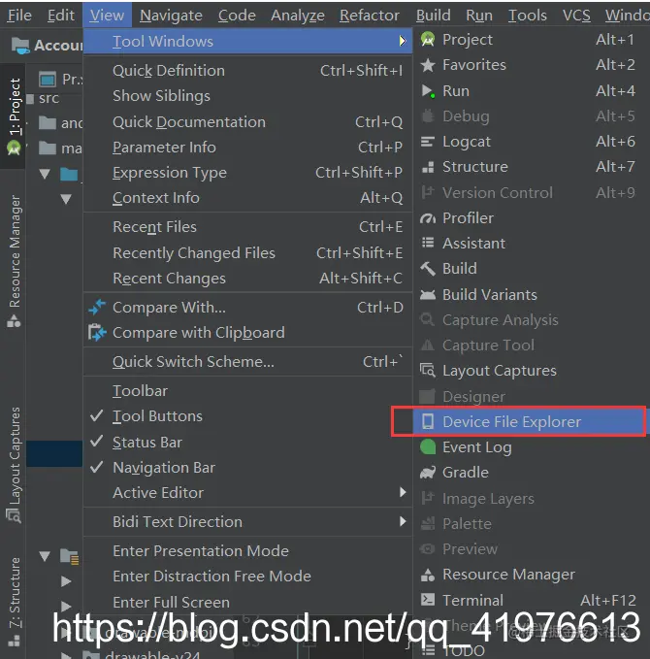Click the Palette icon

pyautogui.click(x=428, y=524)
